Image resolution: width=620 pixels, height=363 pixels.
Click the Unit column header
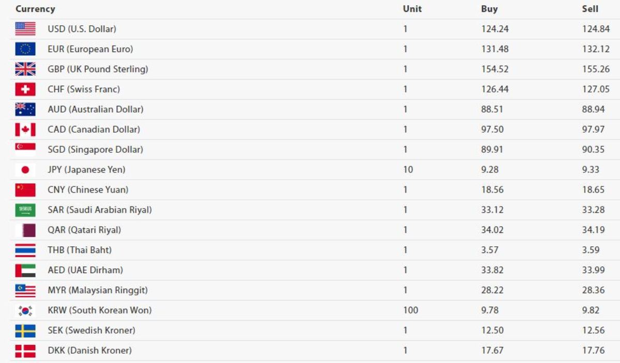coord(412,9)
